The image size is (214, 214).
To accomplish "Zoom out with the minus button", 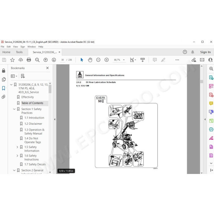I will [x=98, y=60].
